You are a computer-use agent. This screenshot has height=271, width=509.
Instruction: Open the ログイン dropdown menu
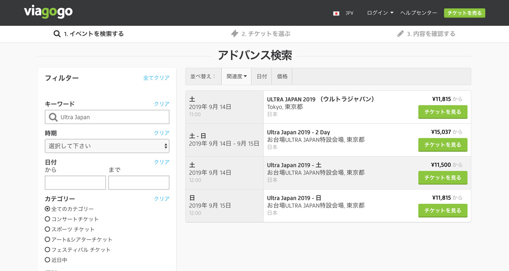(380, 13)
